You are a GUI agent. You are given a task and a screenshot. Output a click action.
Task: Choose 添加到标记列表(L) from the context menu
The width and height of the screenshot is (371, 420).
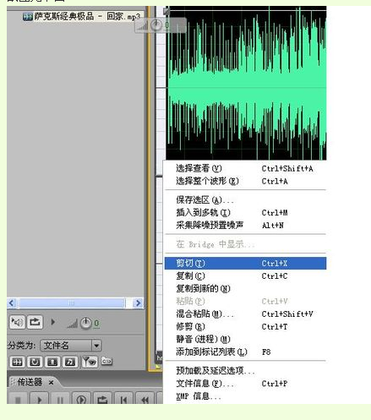tap(245, 352)
